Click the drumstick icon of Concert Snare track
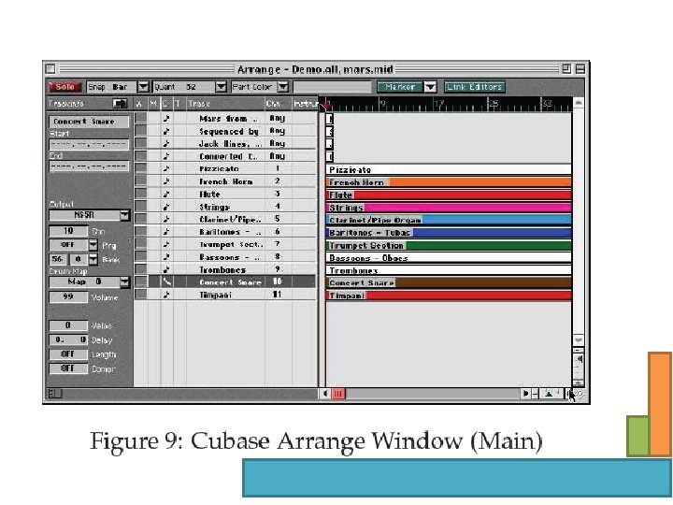 tap(166, 282)
